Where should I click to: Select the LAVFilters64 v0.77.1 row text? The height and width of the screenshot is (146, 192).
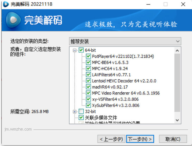pos(111,75)
